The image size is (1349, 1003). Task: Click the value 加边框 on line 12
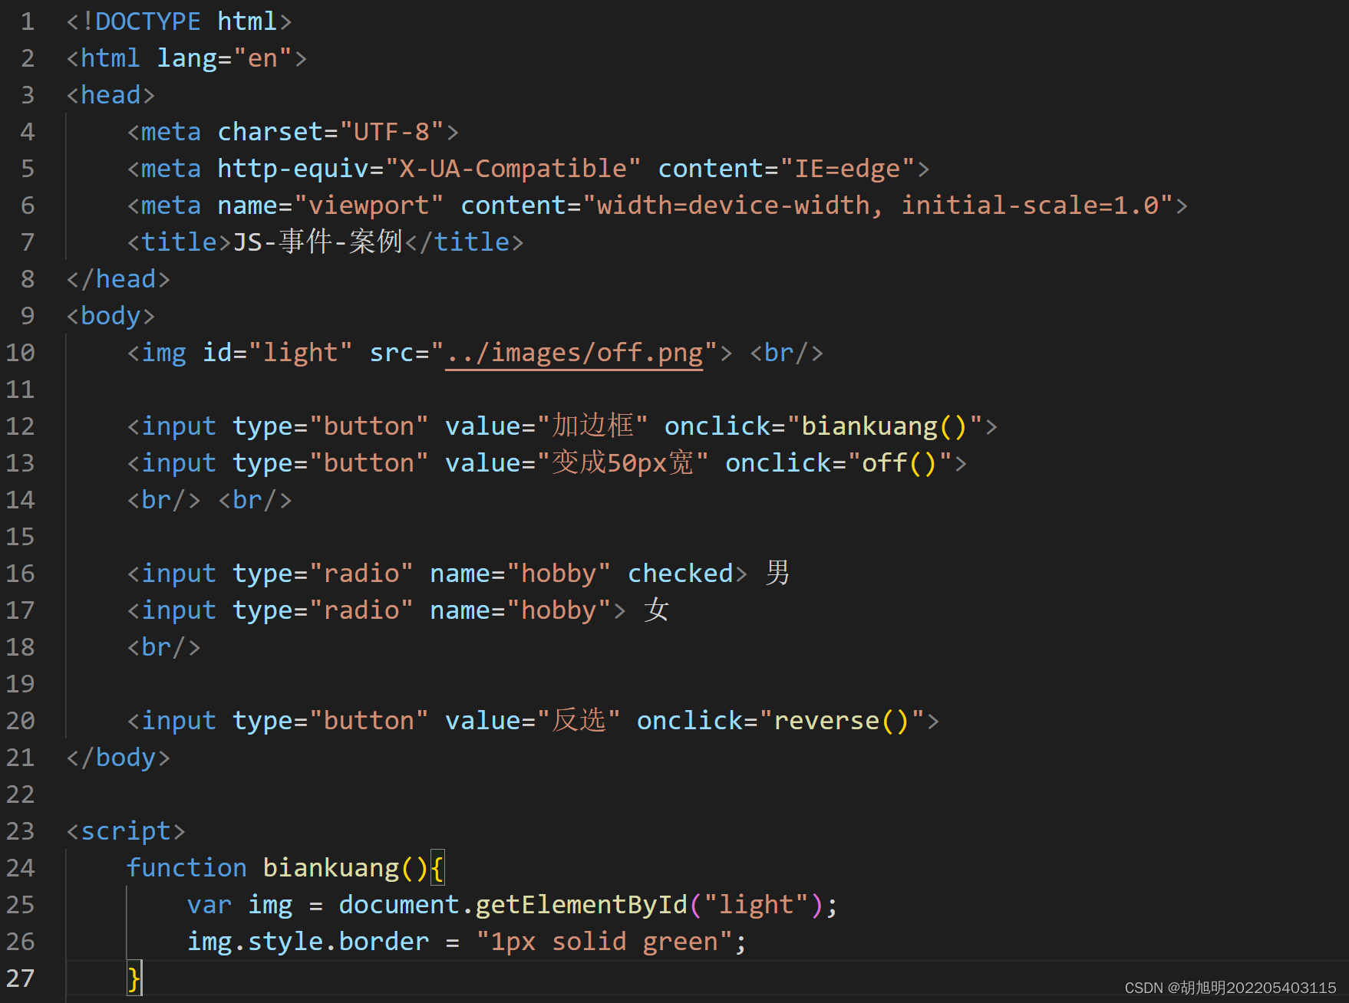click(593, 426)
